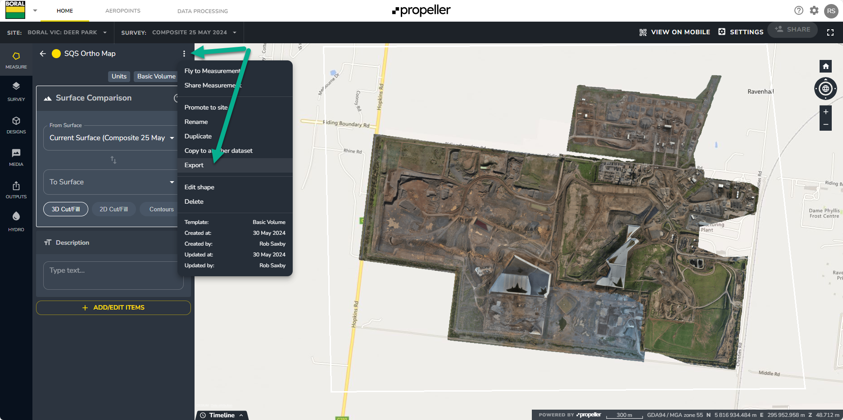This screenshot has height=420, width=843.
Task: Select Export in the context menu
Action: click(x=235, y=165)
